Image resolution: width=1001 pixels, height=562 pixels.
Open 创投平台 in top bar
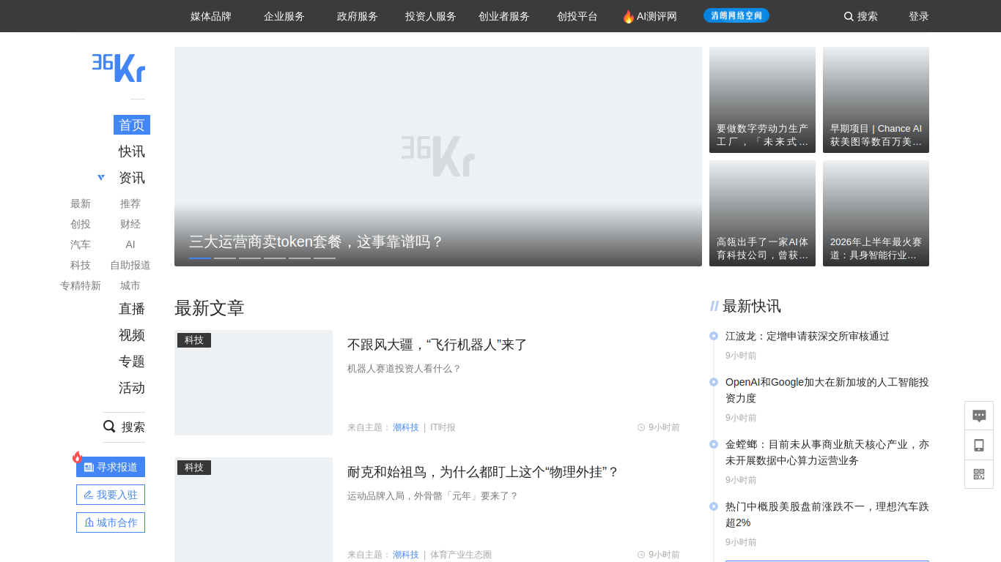577,16
